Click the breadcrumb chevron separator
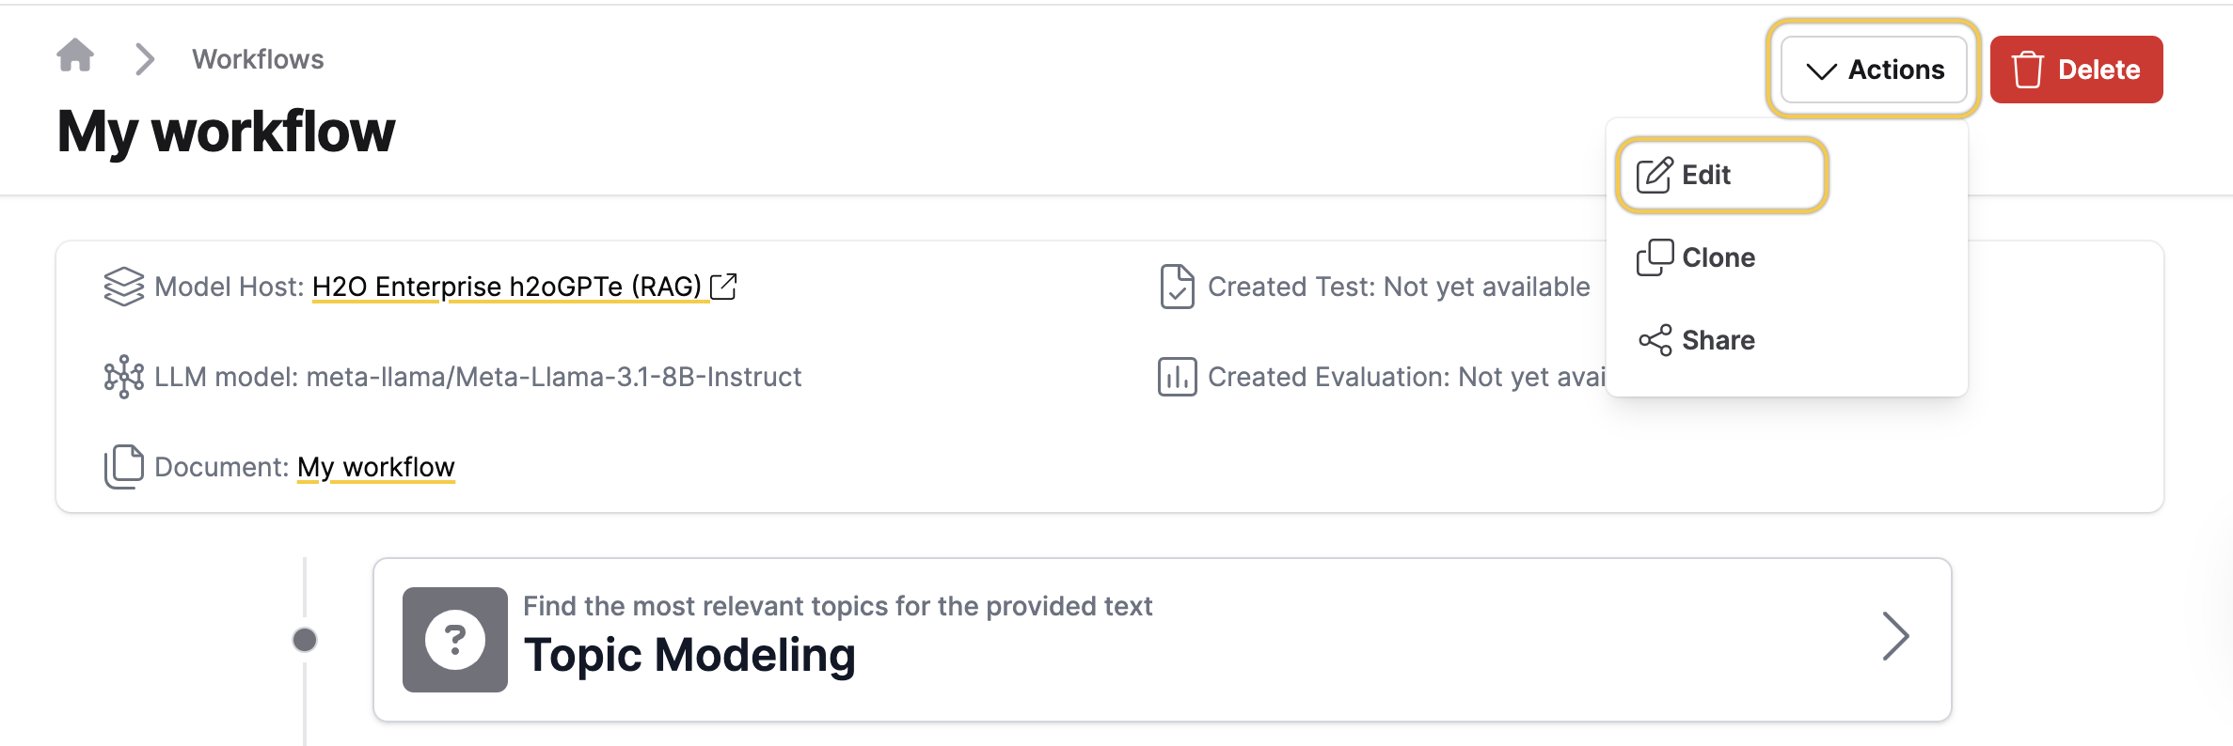The height and width of the screenshot is (746, 2233). point(145,59)
